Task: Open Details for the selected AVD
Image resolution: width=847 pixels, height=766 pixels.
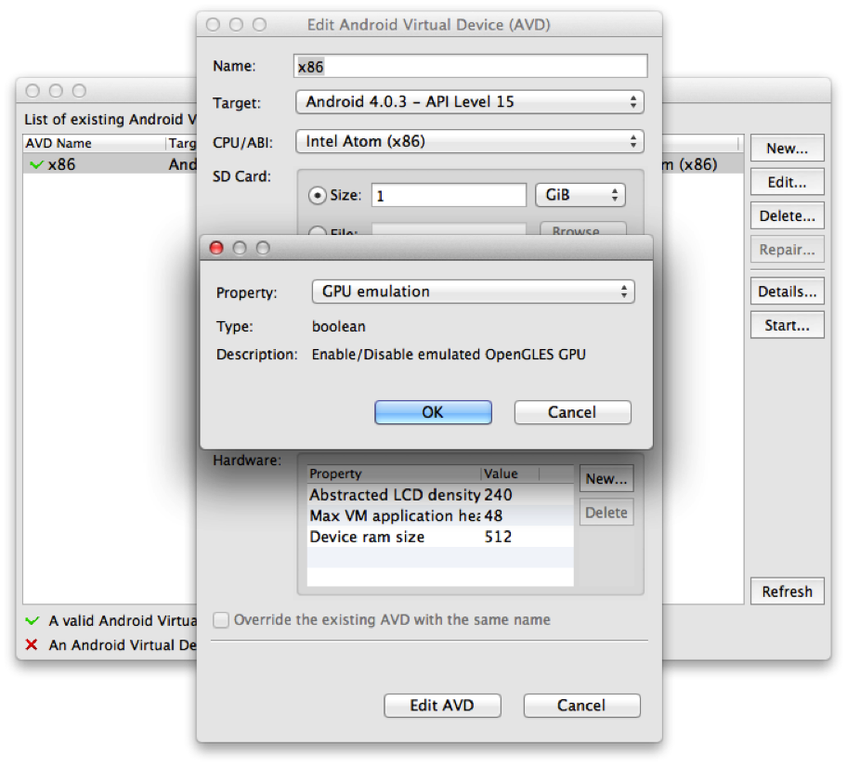Action: (787, 292)
